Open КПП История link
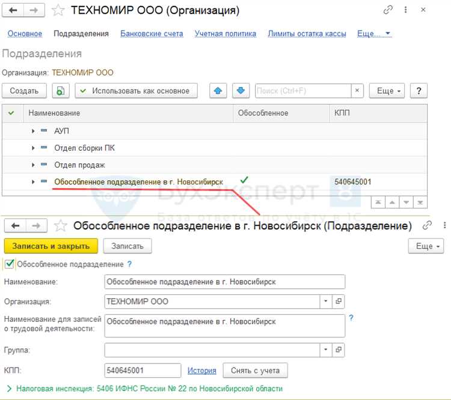 pos(201,371)
